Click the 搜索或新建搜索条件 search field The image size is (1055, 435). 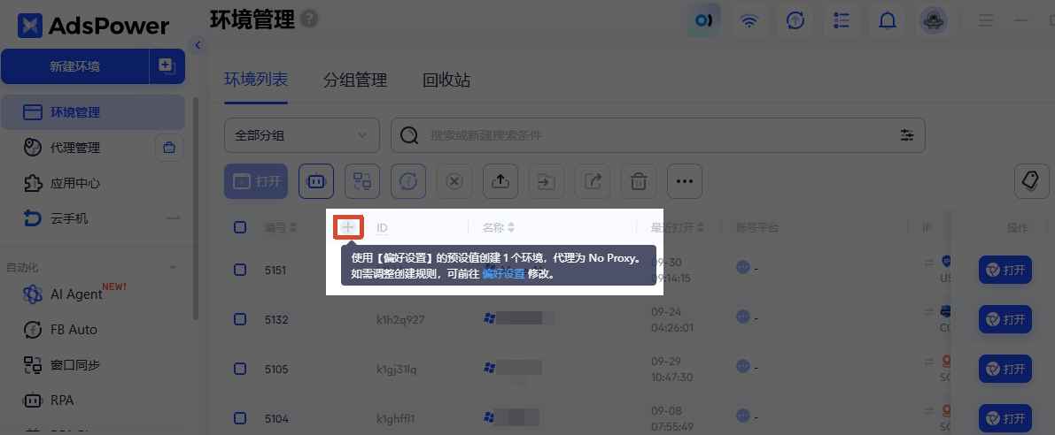tap(658, 135)
